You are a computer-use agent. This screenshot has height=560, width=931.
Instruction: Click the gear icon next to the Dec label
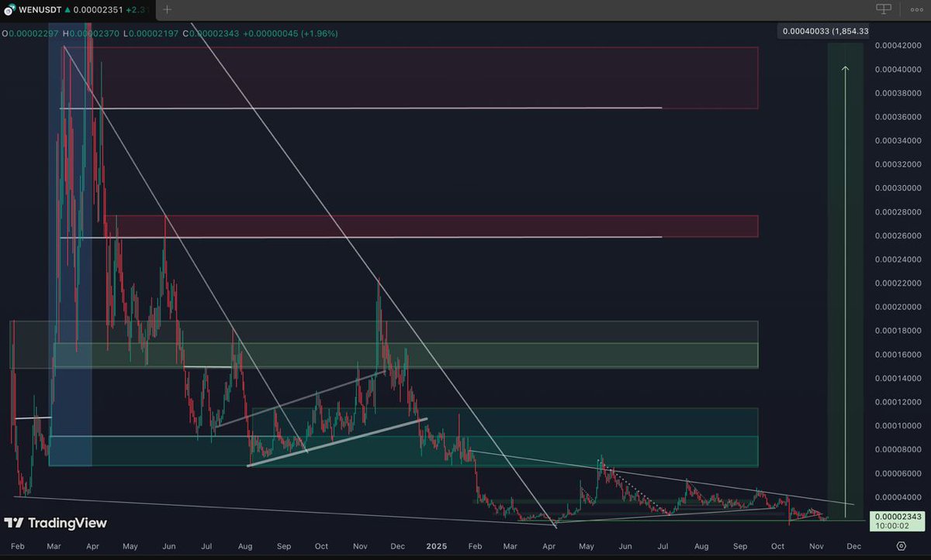(x=902, y=546)
